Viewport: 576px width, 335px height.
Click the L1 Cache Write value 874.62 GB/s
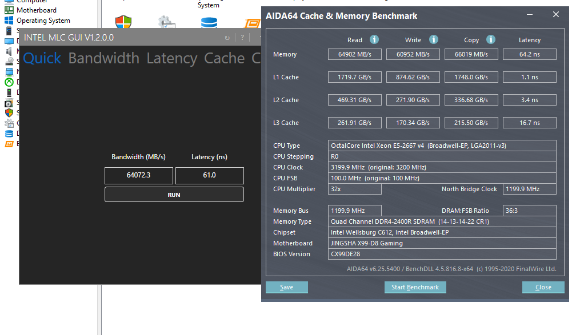413,77
